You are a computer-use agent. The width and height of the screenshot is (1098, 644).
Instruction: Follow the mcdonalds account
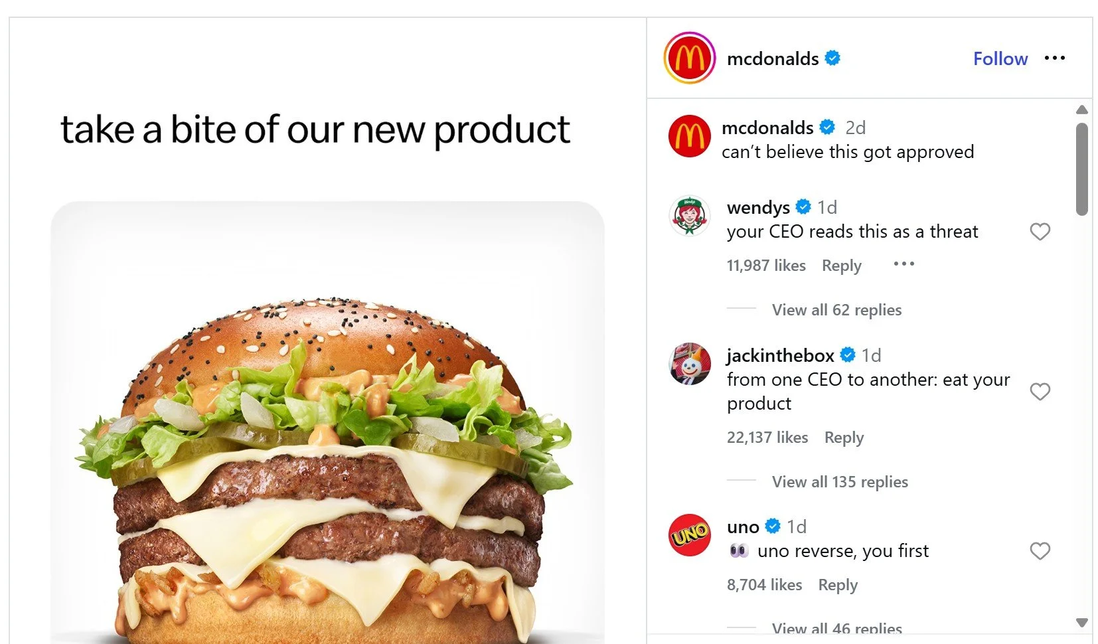point(1000,58)
